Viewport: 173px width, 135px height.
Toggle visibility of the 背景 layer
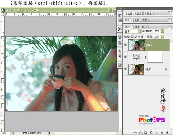125,69
